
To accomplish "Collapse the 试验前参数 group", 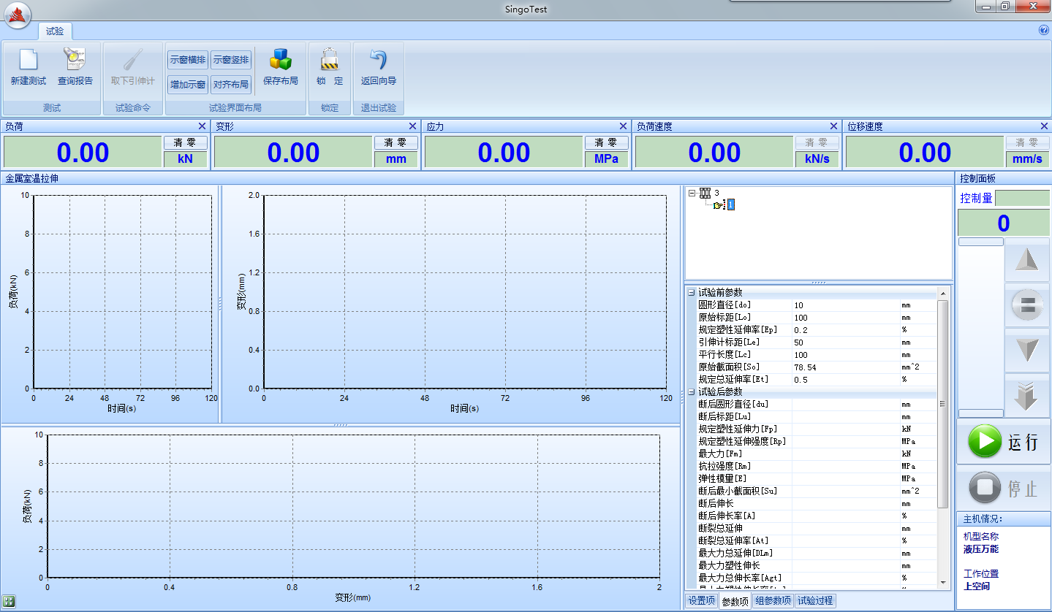I will pyautogui.click(x=691, y=293).
